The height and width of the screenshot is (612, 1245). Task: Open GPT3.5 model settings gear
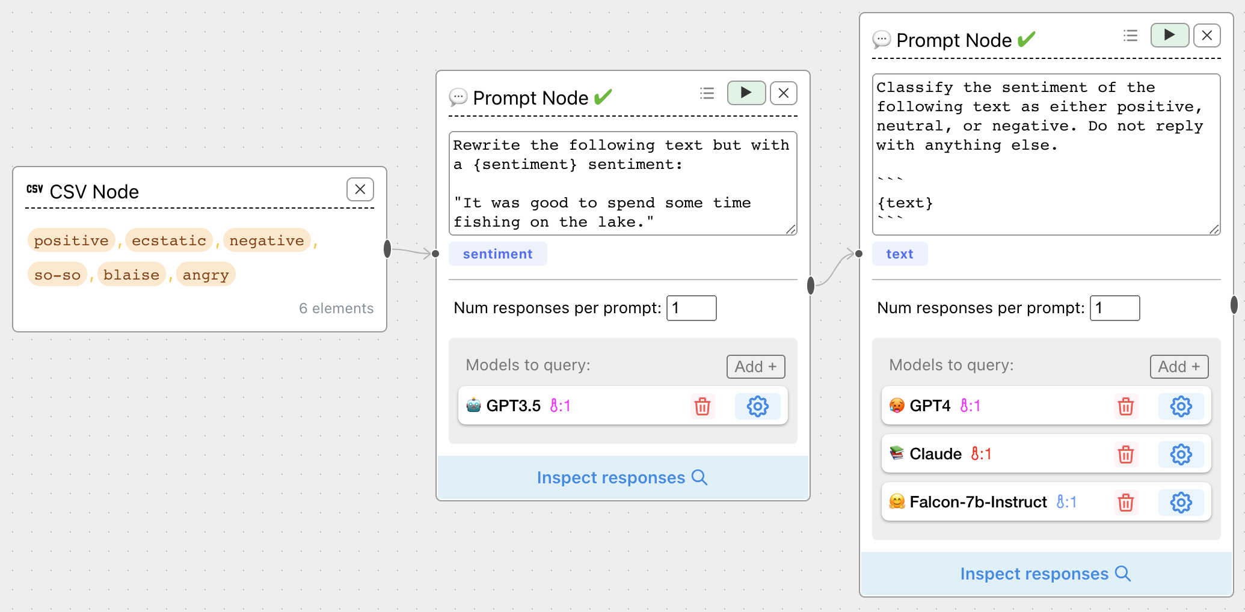tap(757, 406)
